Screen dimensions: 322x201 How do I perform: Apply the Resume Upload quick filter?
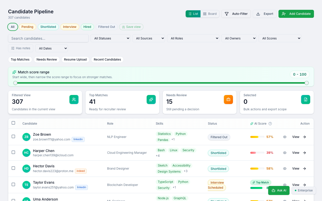[75, 60]
